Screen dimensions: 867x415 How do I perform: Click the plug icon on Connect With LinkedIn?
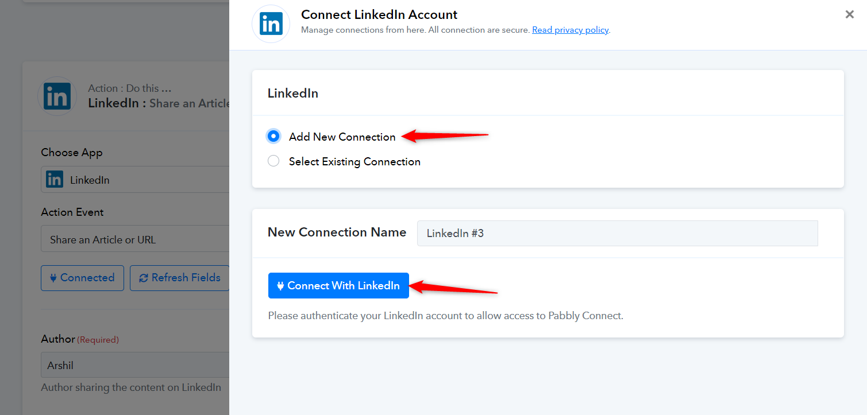coord(280,285)
